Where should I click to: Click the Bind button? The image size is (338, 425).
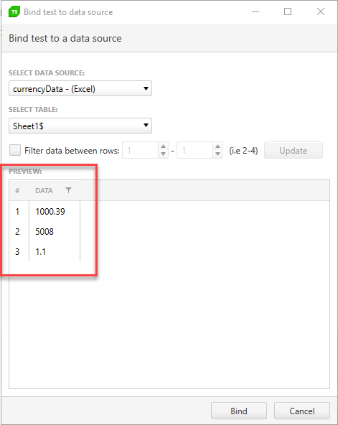point(239,411)
